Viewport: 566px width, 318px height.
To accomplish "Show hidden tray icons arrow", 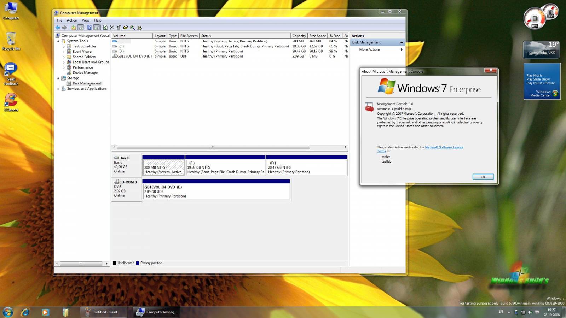I will click(509, 312).
